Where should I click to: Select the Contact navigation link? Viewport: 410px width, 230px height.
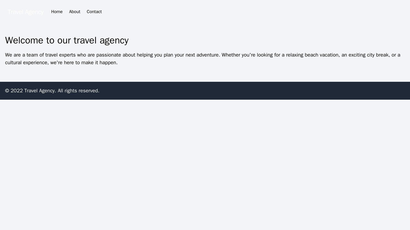point(94,12)
